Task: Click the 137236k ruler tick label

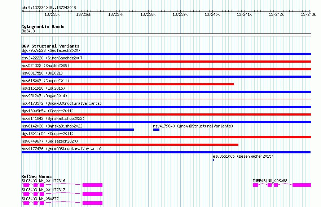Action: [84, 14]
